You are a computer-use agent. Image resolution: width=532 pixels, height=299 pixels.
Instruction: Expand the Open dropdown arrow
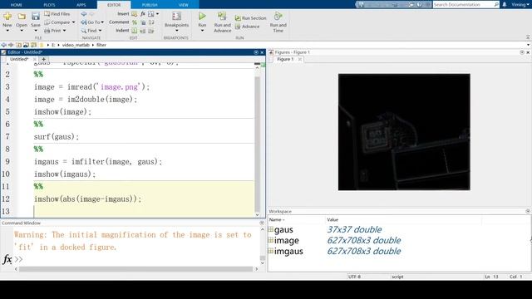pos(22,31)
